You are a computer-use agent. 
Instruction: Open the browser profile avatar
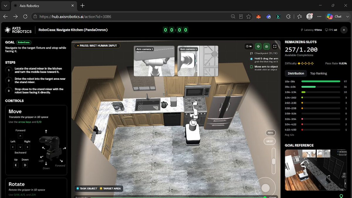tap(309, 16)
